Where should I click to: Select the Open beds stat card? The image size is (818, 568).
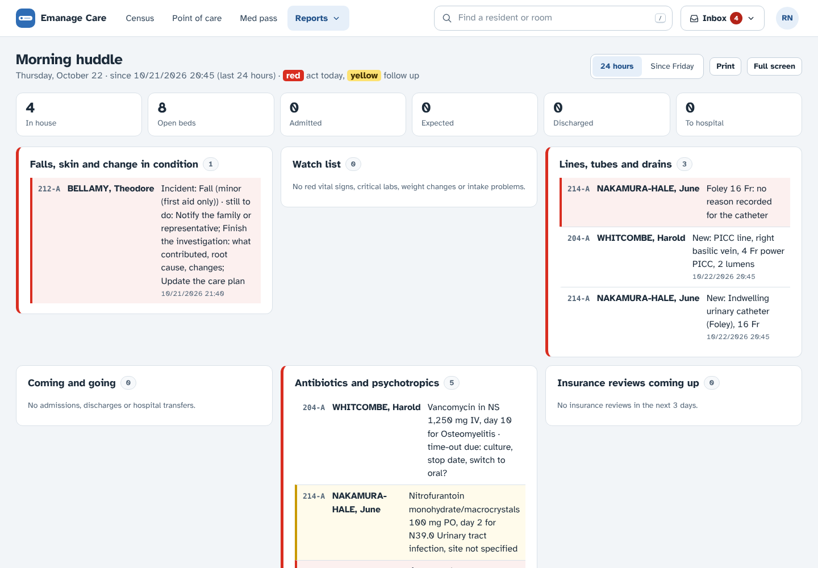pos(211,114)
